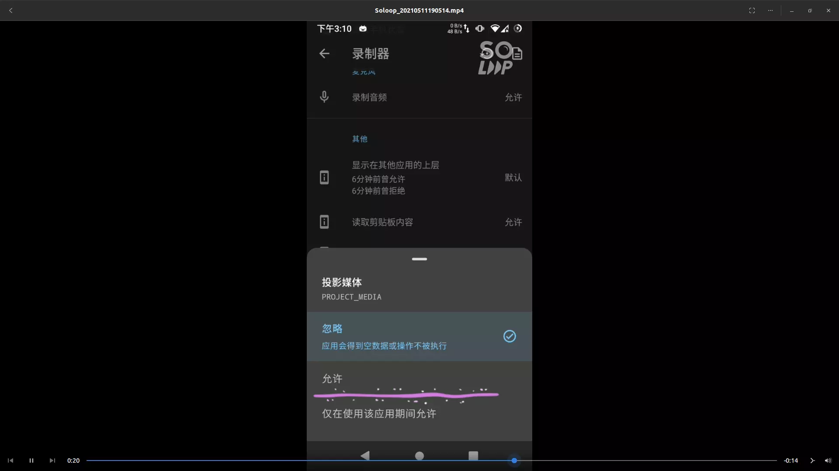Tap the 其他 section header
This screenshot has width=839, height=471.
tap(360, 139)
